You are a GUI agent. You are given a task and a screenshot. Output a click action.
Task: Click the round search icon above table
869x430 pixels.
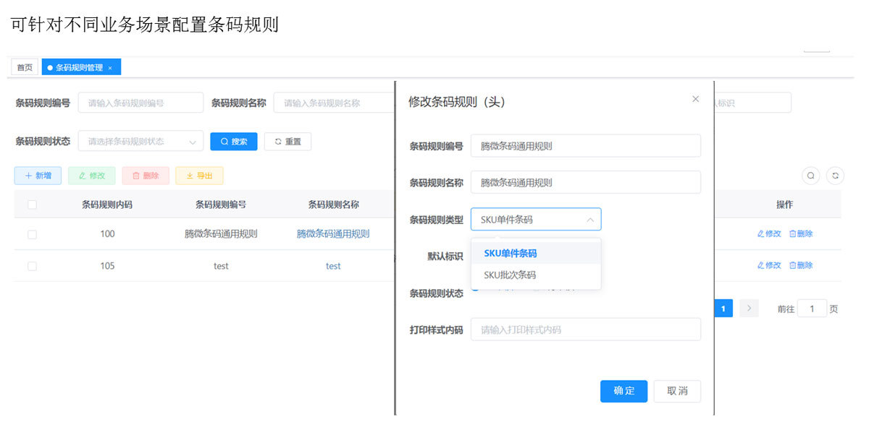click(x=811, y=176)
